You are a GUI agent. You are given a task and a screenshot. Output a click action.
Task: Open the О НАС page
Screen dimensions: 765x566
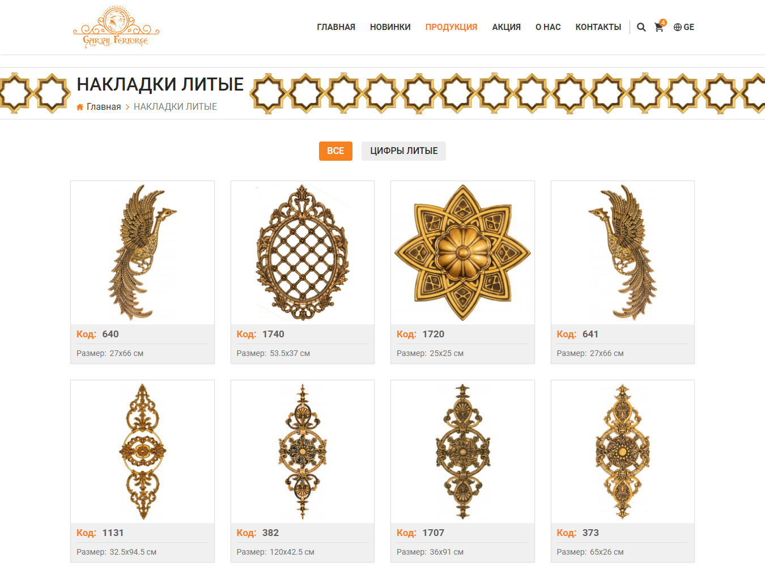[548, 27]
